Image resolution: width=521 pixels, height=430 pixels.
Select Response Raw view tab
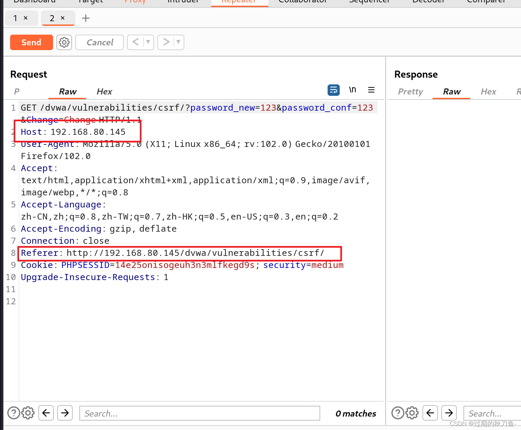point(451,91)
